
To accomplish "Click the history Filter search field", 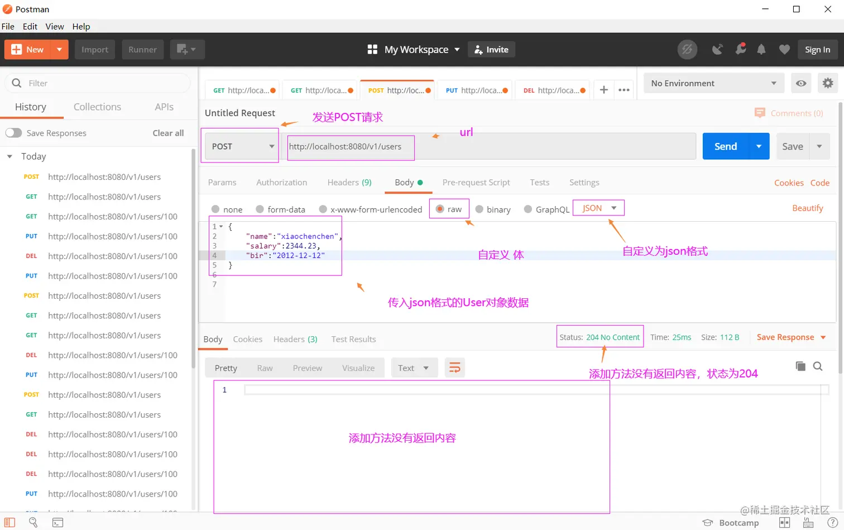I will tap(98, 83).
